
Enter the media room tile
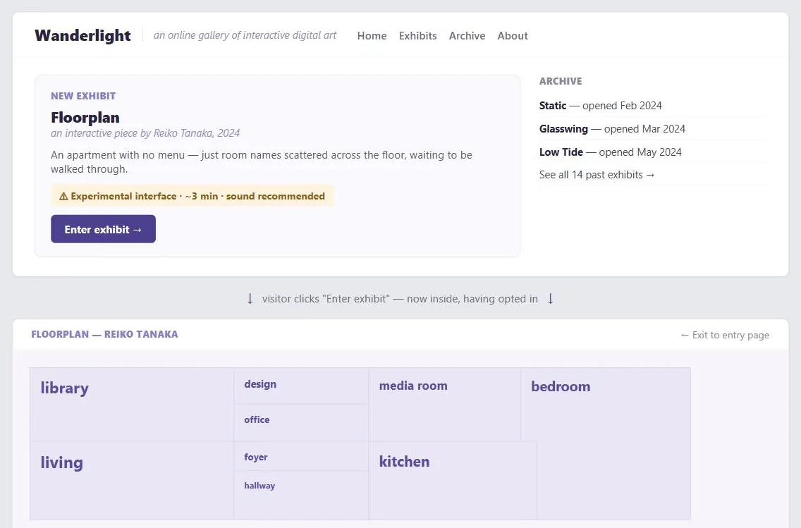coord(444,405)
